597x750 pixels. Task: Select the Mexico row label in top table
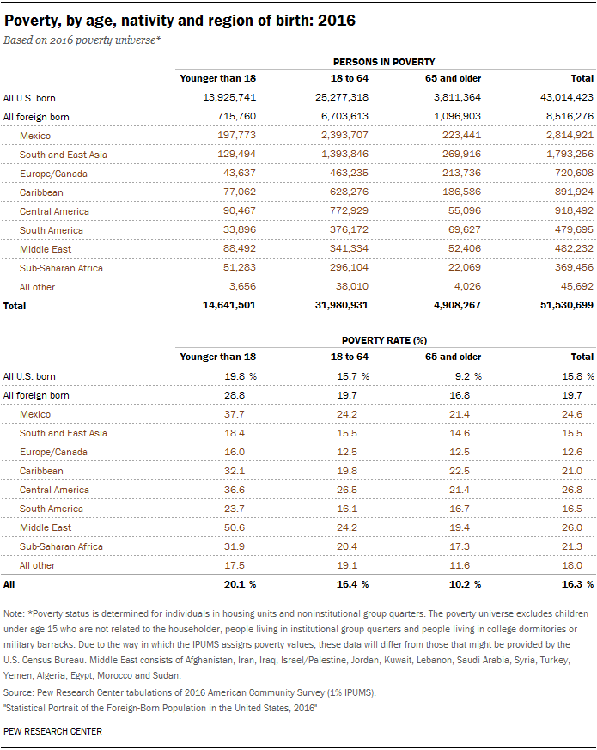[x=35, y=136]
